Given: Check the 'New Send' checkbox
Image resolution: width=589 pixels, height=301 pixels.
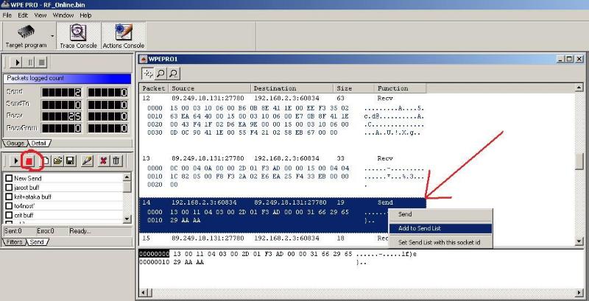Looking at the screenshot, I should tap(9, 179).
